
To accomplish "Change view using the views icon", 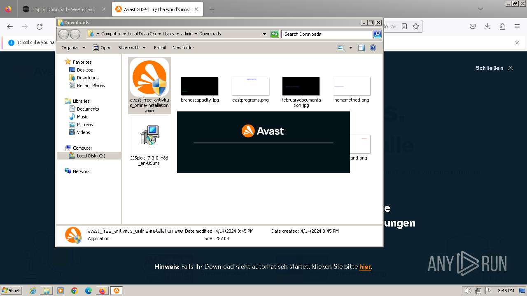I will pos(340,48).
